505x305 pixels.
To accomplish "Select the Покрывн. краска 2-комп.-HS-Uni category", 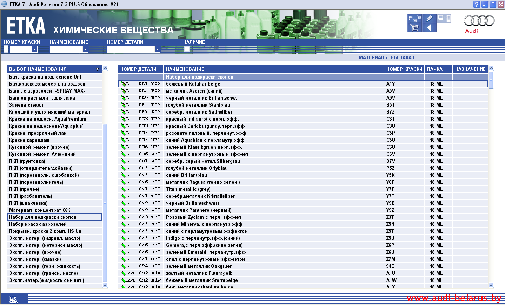I will 55,231.
